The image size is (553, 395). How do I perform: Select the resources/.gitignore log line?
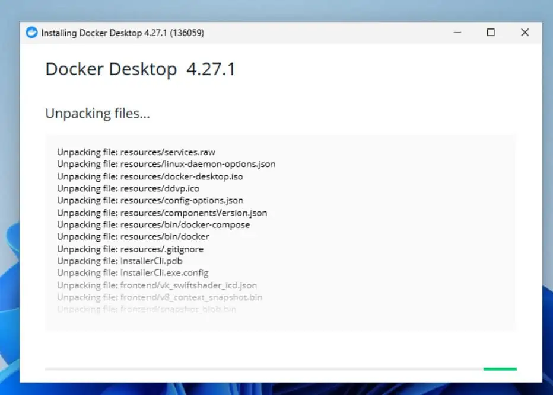tap(130, 249)
